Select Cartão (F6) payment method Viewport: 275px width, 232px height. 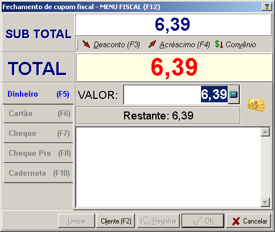coord(38,114)
